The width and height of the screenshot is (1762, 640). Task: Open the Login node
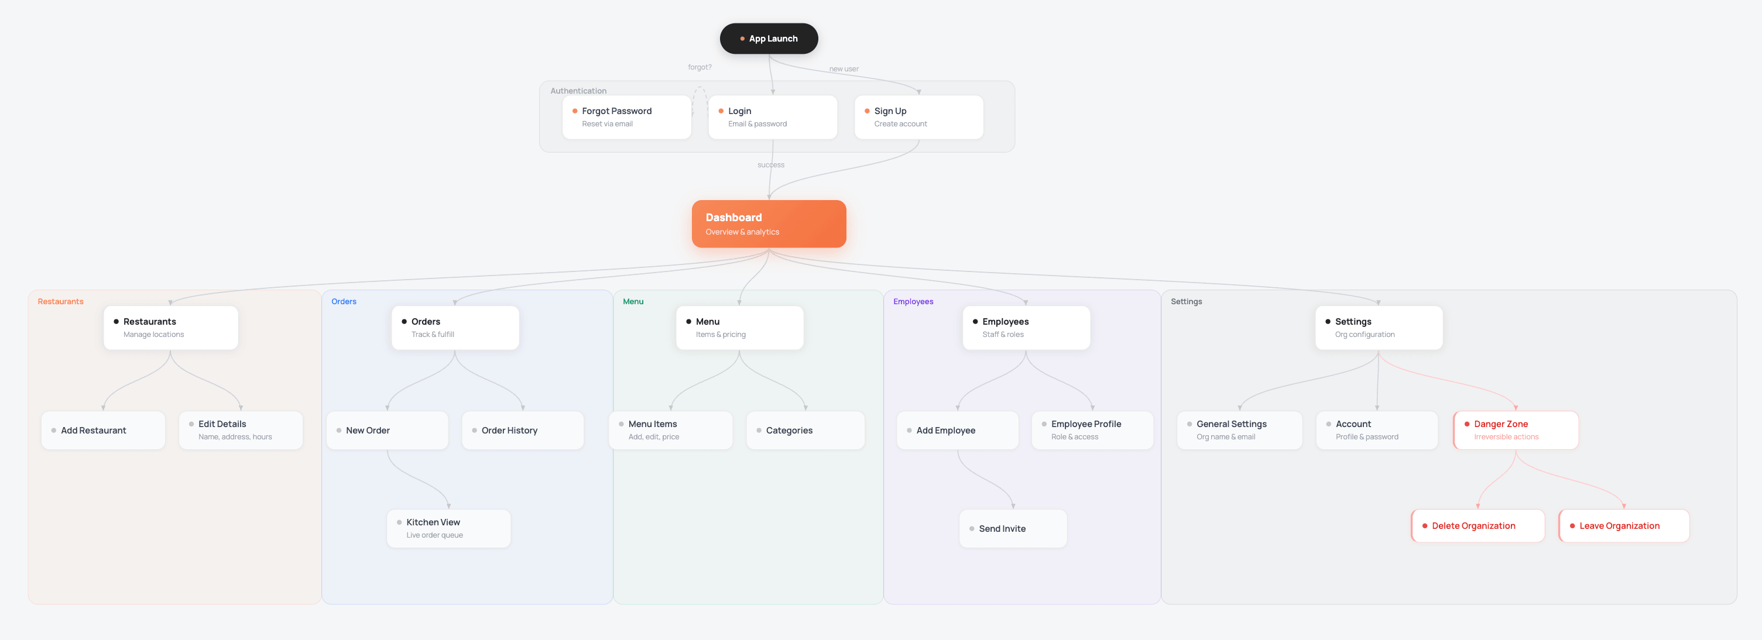[x=772, y=117]
